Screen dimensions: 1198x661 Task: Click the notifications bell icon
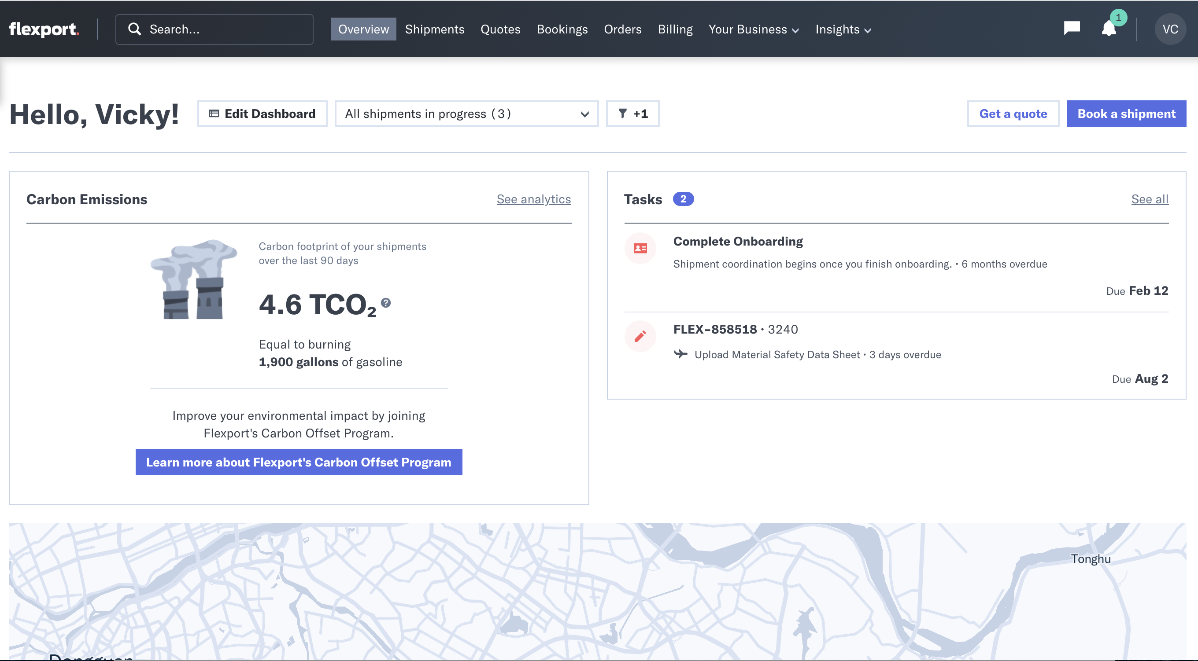(x=1109, y=29)
